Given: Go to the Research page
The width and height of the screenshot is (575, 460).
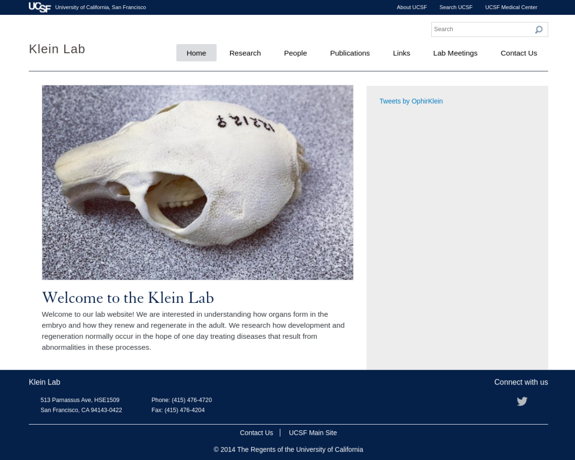Looking at the screenshot, I should pyautogui.click(x=245, y=53).
